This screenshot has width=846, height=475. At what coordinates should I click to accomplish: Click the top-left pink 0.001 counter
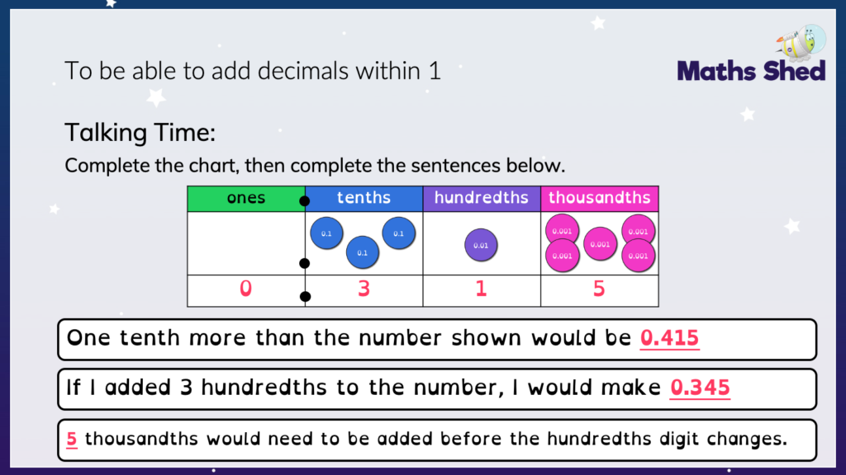(562, 231)
